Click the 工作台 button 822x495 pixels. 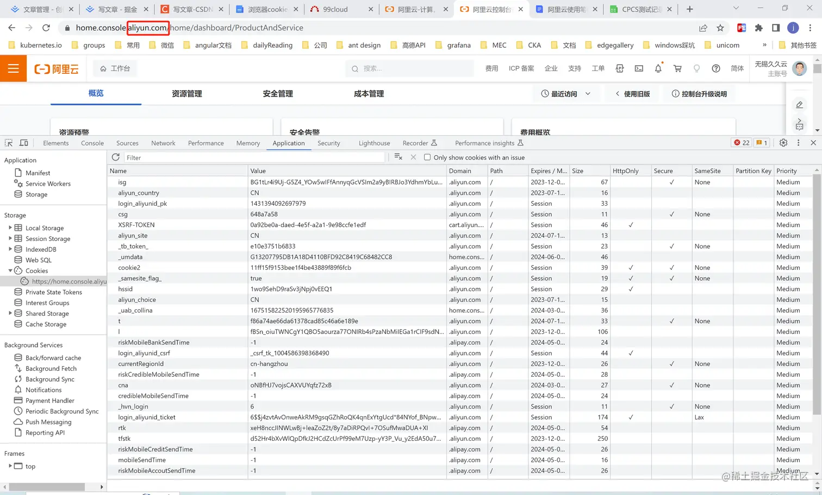coord(115,68)
